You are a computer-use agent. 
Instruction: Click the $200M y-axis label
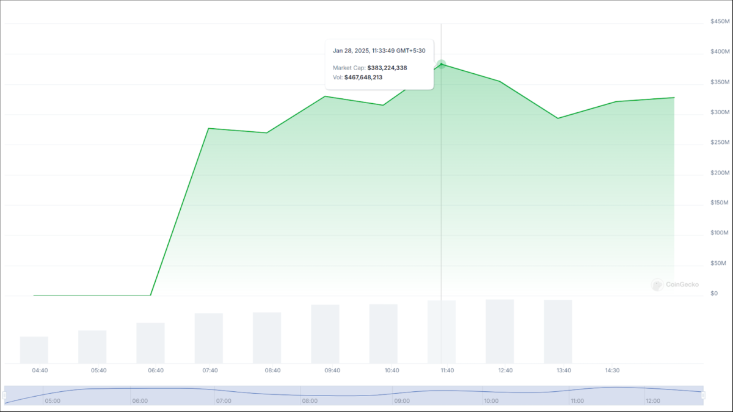point(718,173)
